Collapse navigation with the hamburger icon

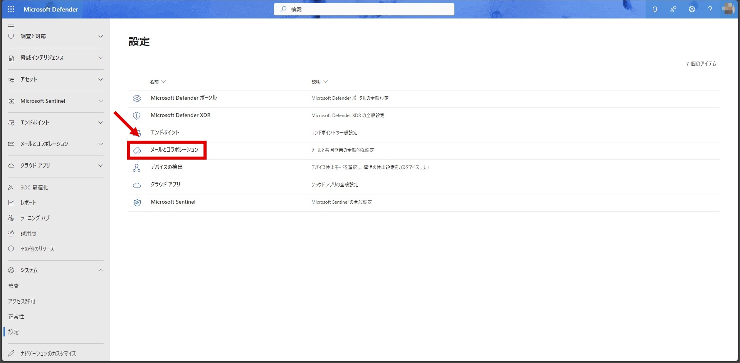click(11, 26)
